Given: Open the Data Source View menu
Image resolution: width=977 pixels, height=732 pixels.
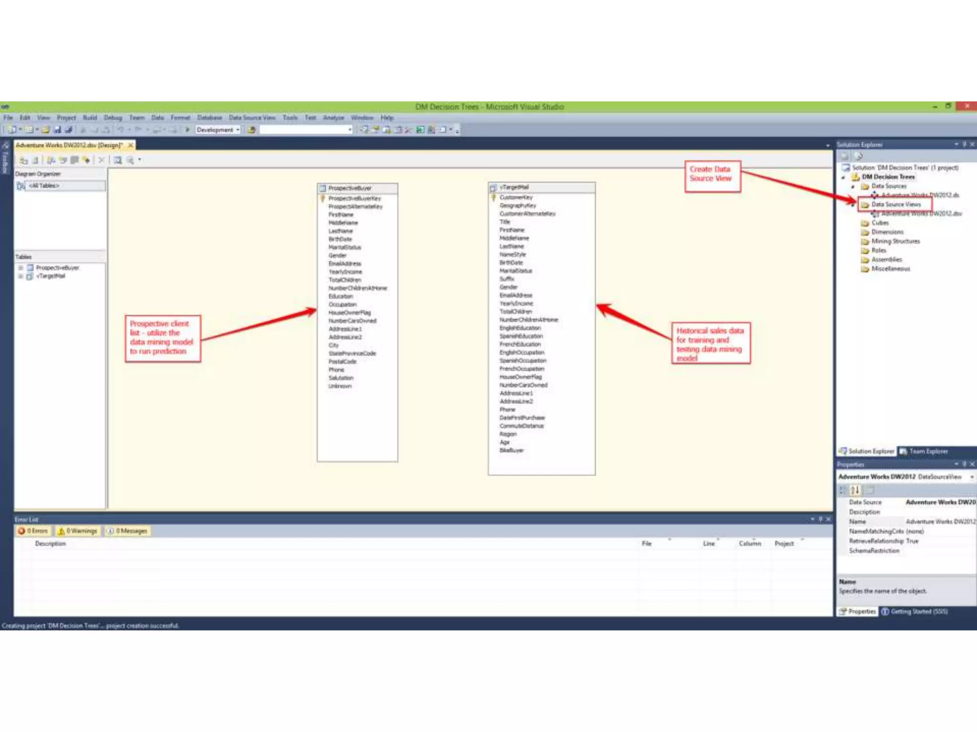Looking at the screenshot, I should tap(252, 118).
